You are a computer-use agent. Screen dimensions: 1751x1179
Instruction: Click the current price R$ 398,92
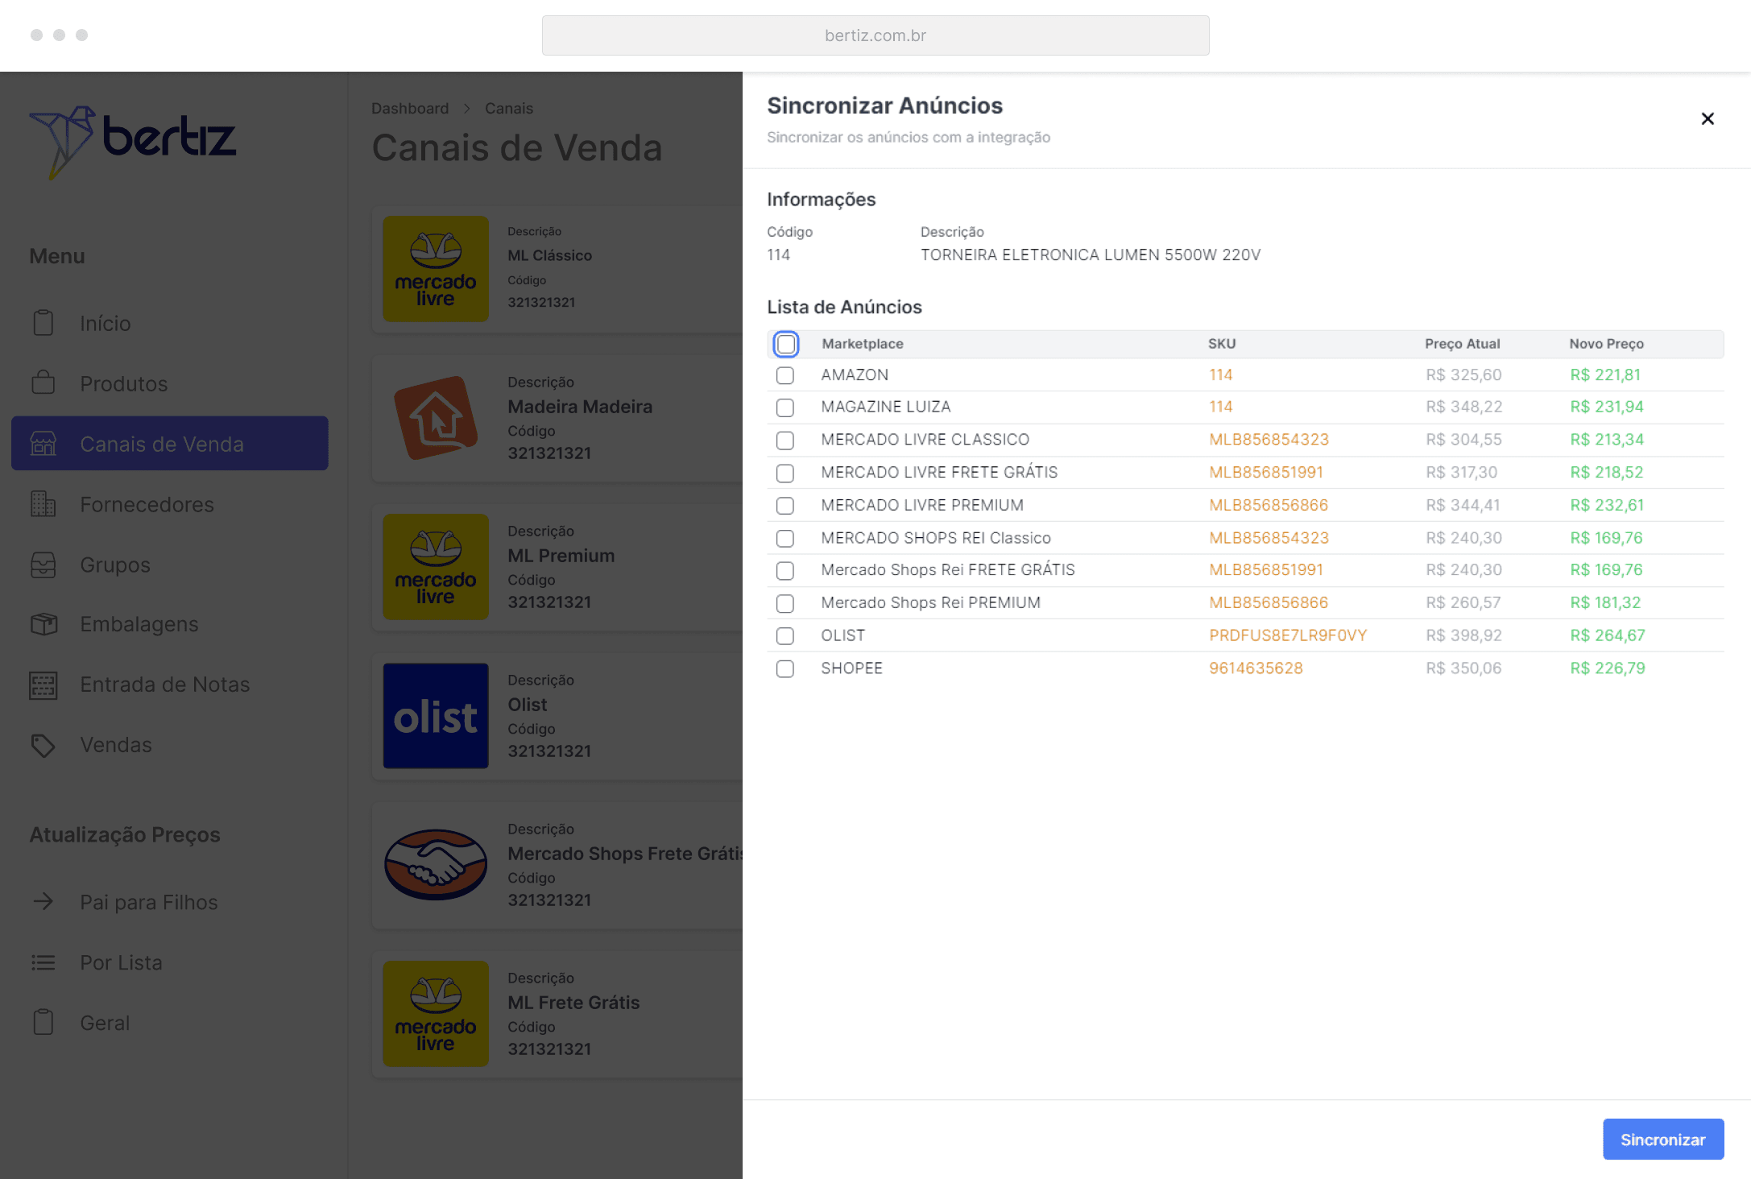pos(1463,635)
